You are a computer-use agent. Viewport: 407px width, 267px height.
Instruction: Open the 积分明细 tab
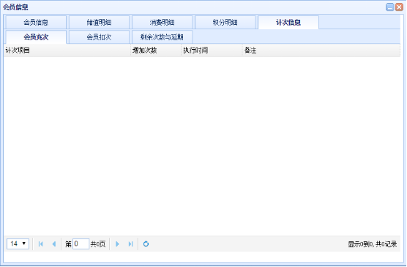(x=225, y=23)
